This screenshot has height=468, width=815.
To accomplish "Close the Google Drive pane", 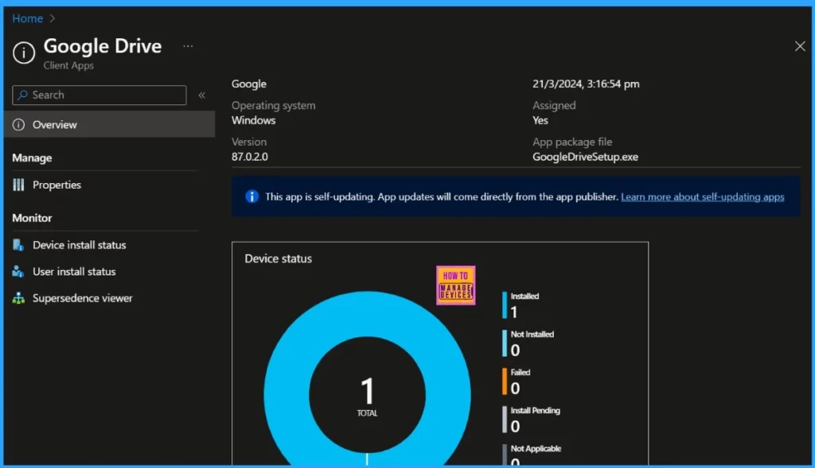I will pos(800,46).
